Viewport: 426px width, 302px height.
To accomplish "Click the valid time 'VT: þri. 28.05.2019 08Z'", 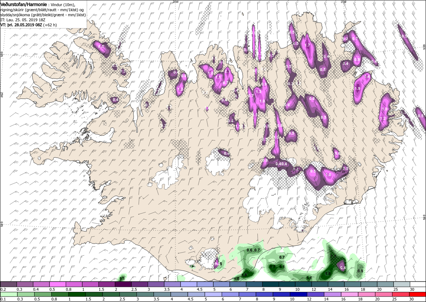I will [x=21, y=25].
